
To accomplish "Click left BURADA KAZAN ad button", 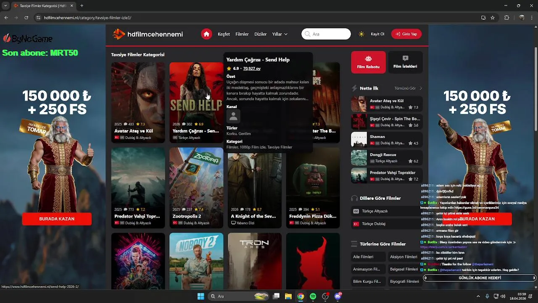I will [57, 219].
